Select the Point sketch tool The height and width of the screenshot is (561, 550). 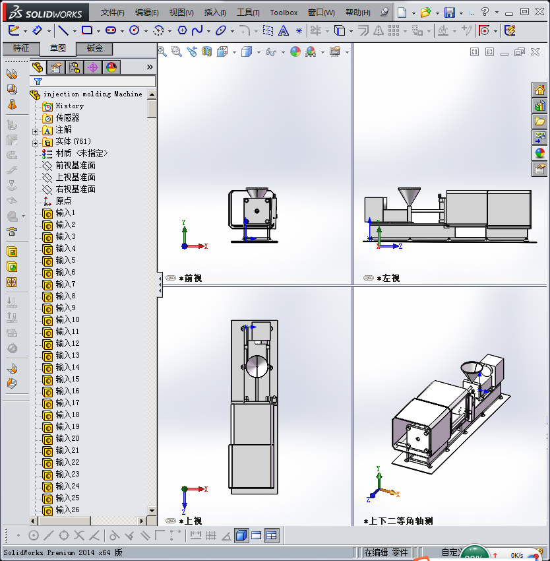pyautogui.click(x=299, y=31)
